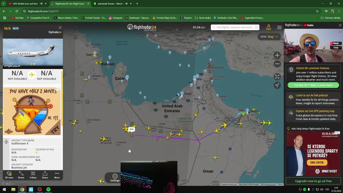This screenshot has height=193, width=343.
Task: Open the Chrome three-dot menu
Action: 339,11
